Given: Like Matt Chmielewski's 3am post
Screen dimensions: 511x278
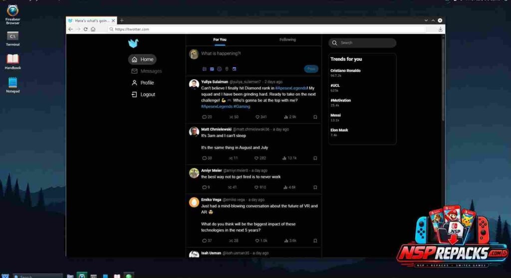Looking at the screenshot, I should (260, 158).
